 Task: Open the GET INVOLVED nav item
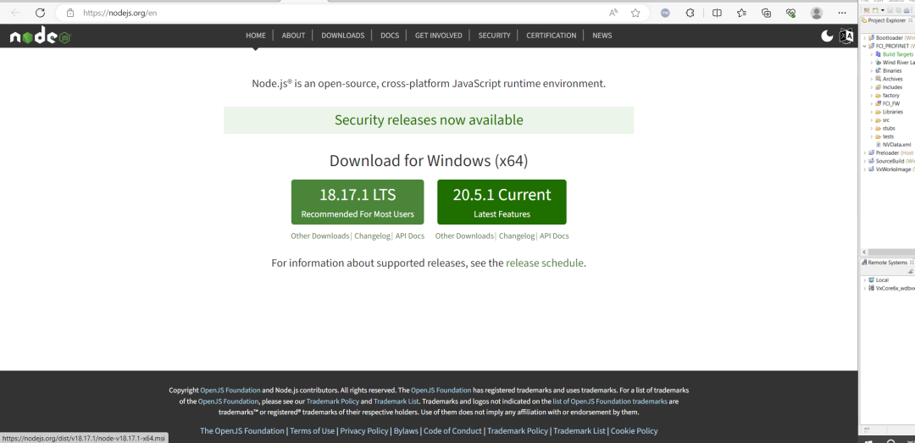(439, 36)
